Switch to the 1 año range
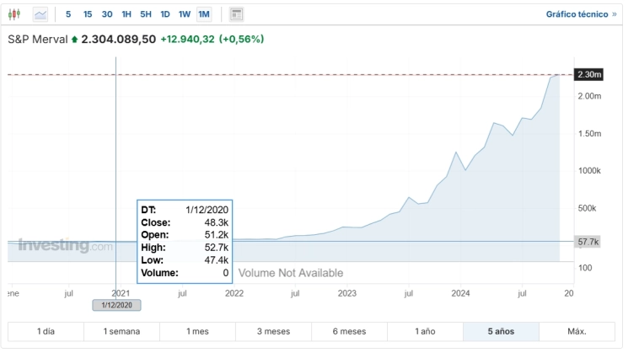This screenshot has width=639, height=358. (x=425, y=332)
